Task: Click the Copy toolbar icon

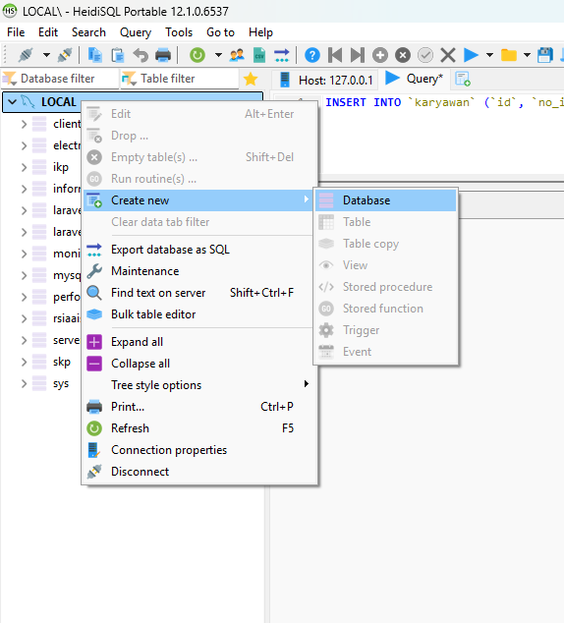Action: tap(95, 55)
